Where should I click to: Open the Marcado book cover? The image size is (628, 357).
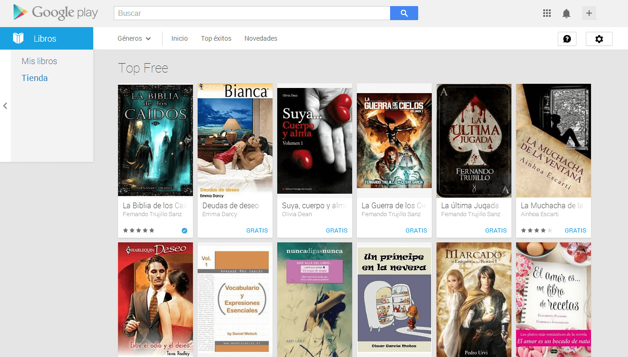[x=474, y=299]
